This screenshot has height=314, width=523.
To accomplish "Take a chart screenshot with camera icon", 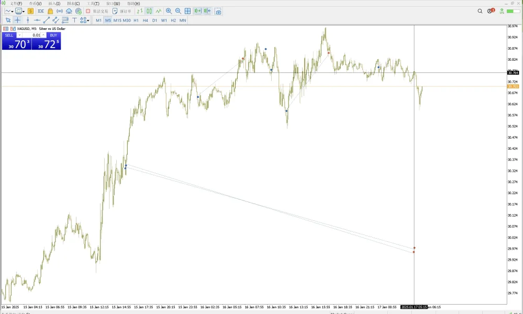I will tap(218, 11).
